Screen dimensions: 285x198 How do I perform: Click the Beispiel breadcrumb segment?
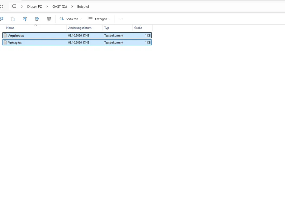tap(83, 7)
